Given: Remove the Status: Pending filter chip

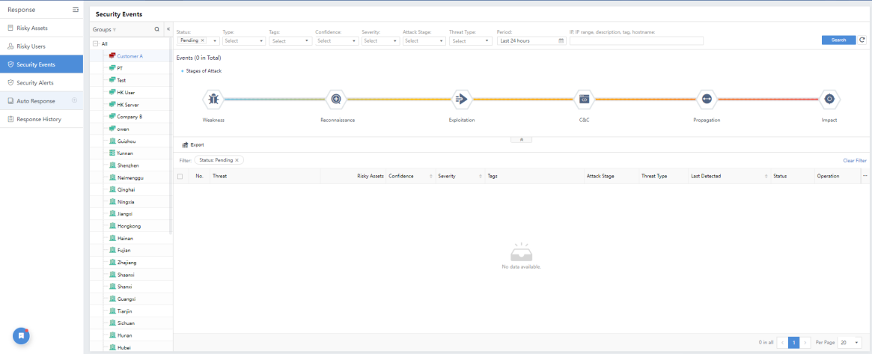Looking at the screenshot, I should click(237, 160).
